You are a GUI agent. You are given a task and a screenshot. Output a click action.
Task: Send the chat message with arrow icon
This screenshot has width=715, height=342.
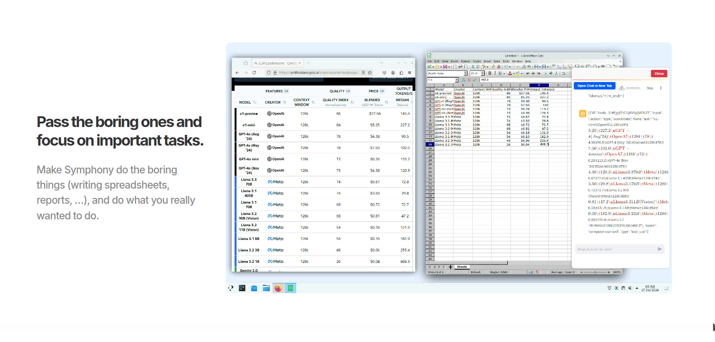coord(660,249)
